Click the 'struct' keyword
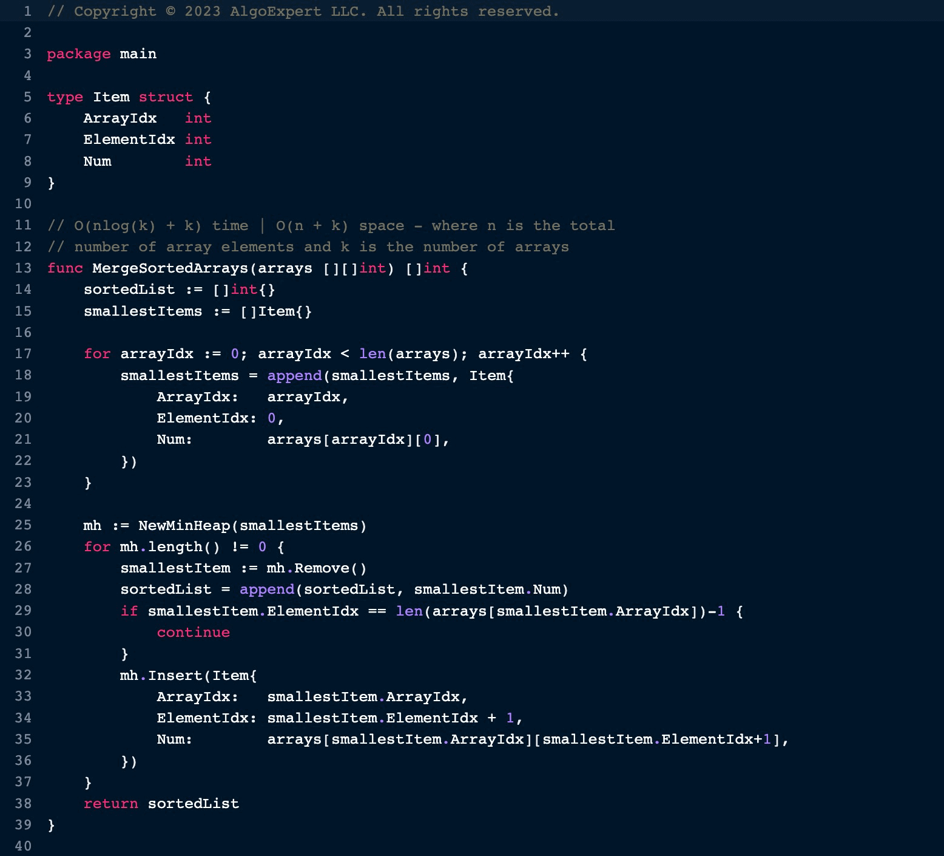The width and height of the screenshot is (944, 856). 166,97
